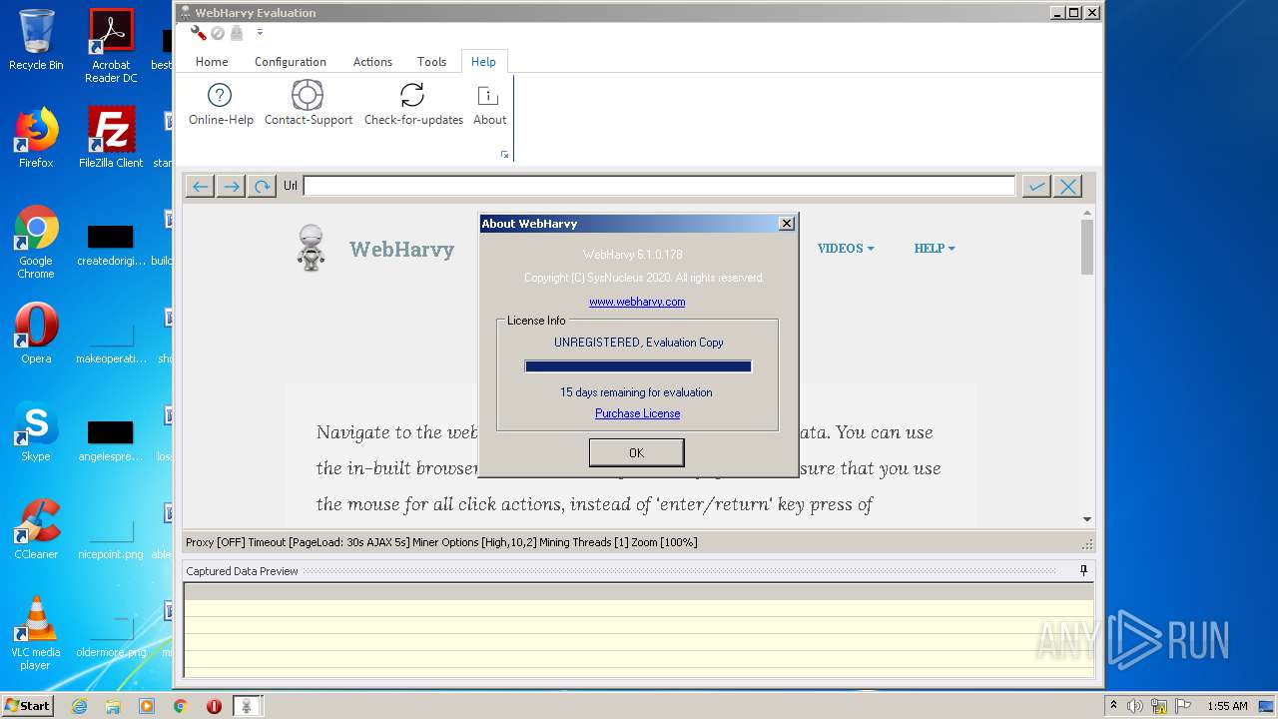Expand the HELP dropdown on the webpage
This screenshot has height=719, width=1278.
point(935,249)
